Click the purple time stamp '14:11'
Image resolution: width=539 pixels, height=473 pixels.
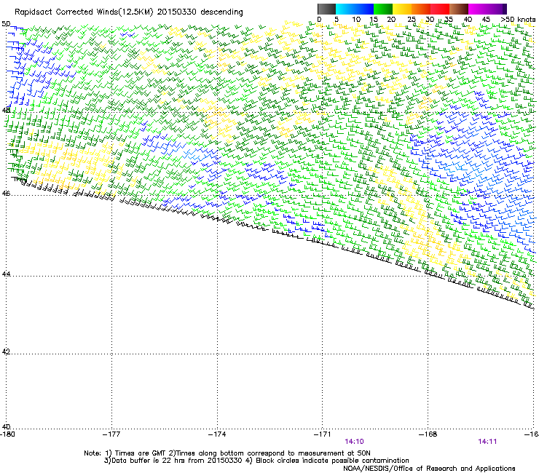pos(487,442)
